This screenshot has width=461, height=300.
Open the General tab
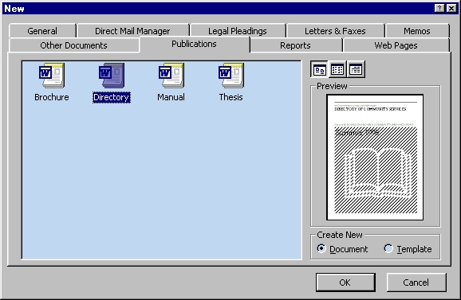click(x=42, y=31)
